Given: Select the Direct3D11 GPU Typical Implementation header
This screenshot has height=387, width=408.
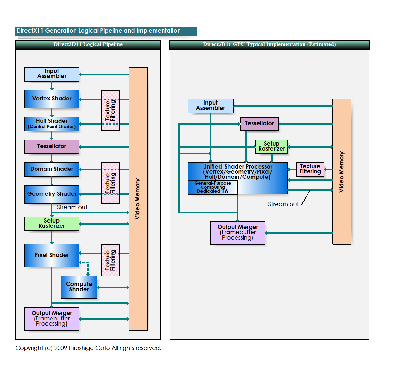Looking at the screenshot, I should pyautogui.click(x=269, y=44).
